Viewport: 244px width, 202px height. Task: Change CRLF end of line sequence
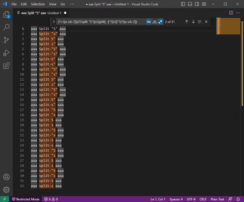tap(203, 199)
